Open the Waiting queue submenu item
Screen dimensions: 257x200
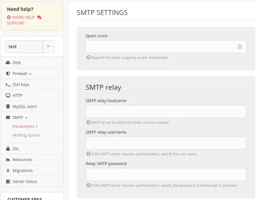[x=26, y=135]
